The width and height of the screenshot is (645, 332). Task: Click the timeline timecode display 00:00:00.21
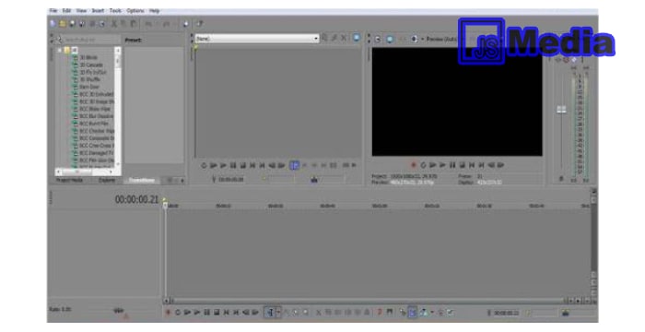point(136,199)
